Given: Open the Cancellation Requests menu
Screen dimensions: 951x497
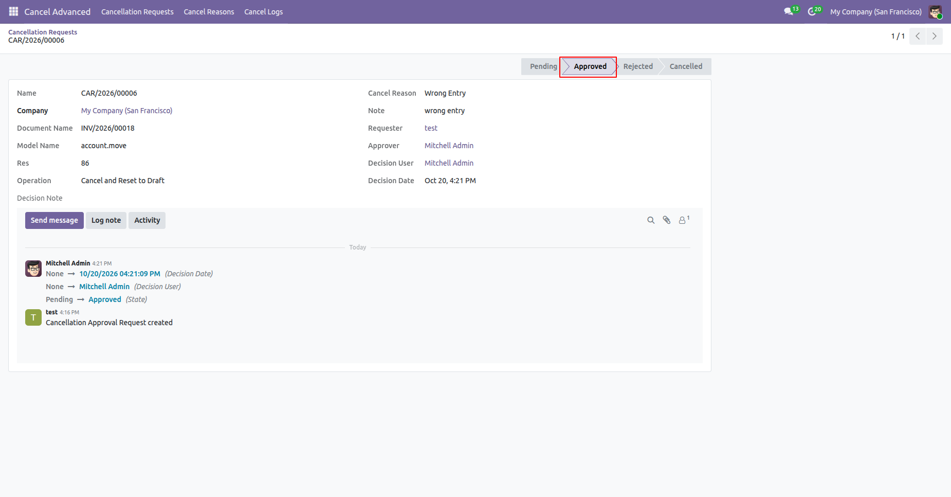Looking at the screenshot, I should click(x=137, y=12).
